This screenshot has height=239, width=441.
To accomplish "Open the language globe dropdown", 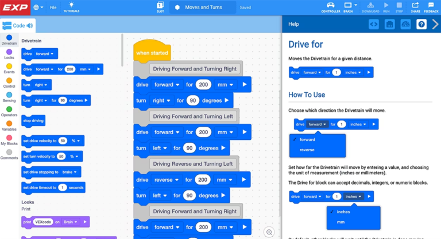I will [38, 7].
